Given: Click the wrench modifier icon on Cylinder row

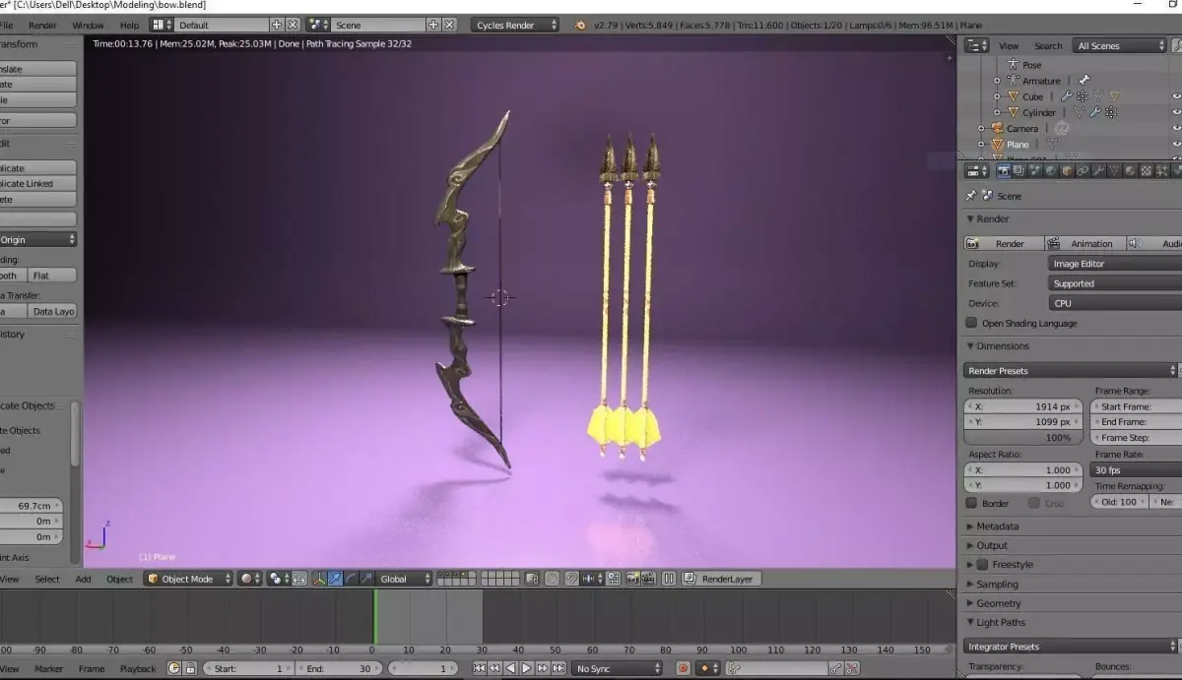Looking at the screenshot, I should tap(1095, 111).
